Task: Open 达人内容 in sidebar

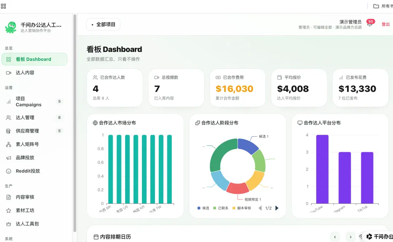Action: (34, 73)
